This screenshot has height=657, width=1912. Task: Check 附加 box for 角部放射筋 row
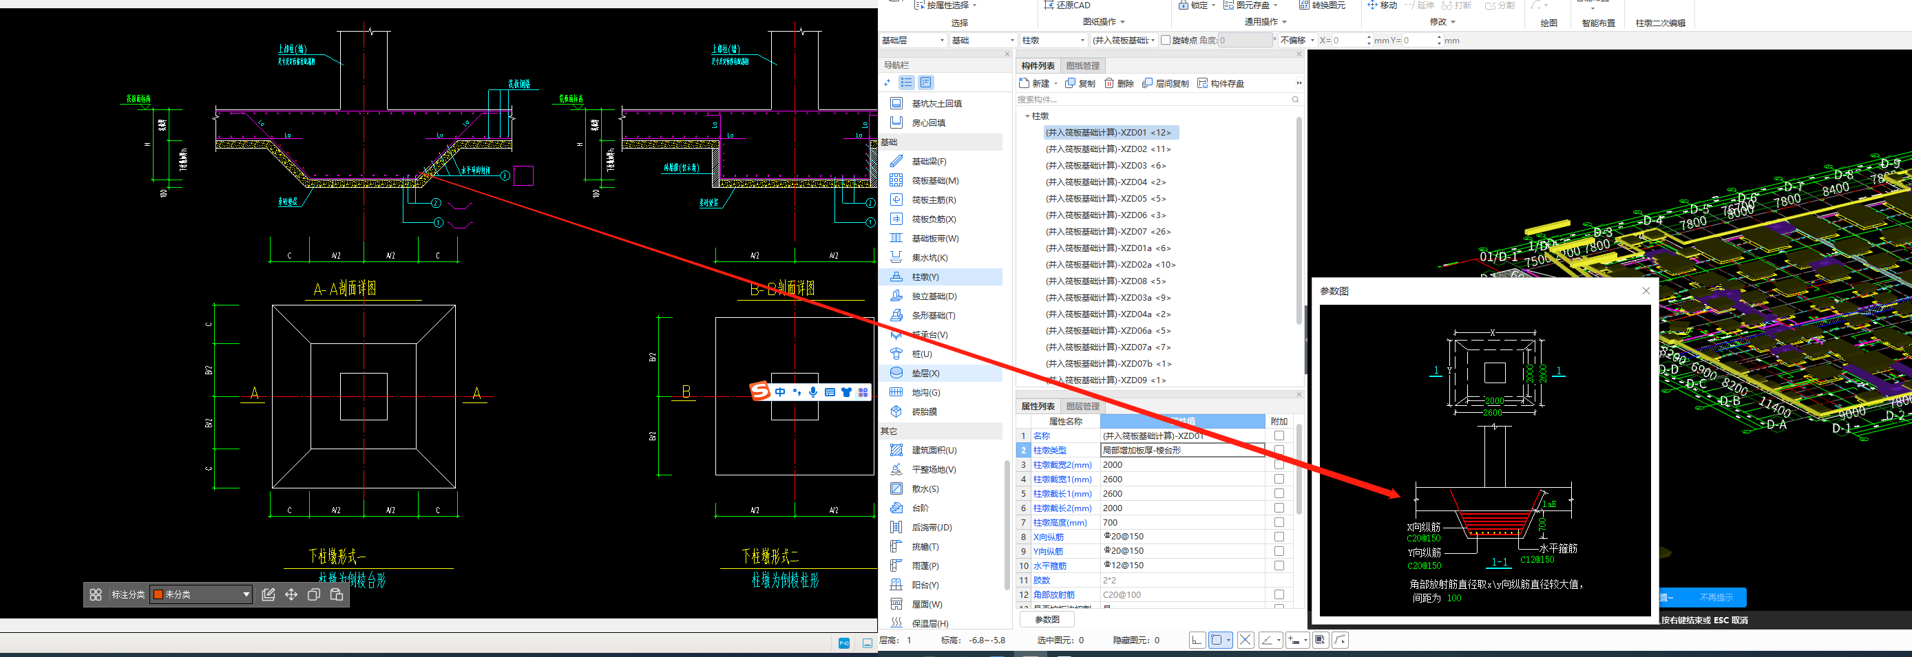[x=1279, y=594]
